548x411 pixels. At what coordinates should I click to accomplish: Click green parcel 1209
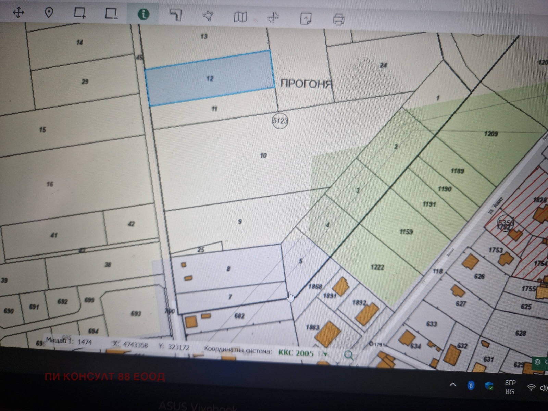pos(490,134)
